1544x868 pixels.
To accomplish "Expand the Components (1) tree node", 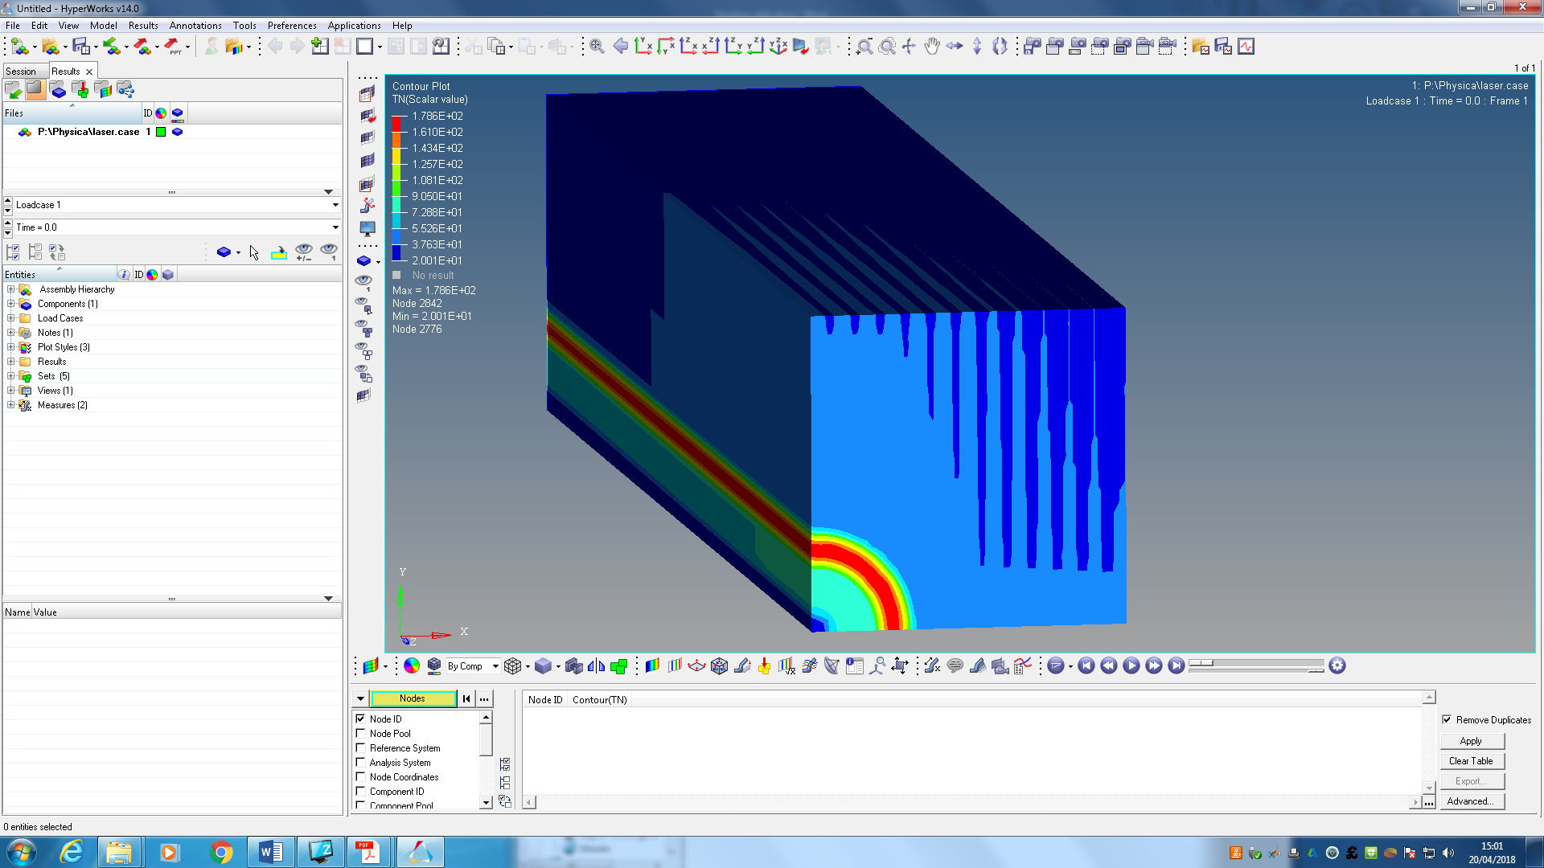I will 10,304.
